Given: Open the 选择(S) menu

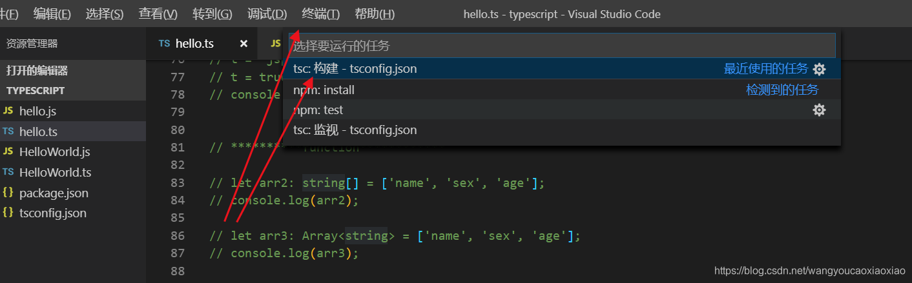Looking at the screenshot, I should pos(105,14).
